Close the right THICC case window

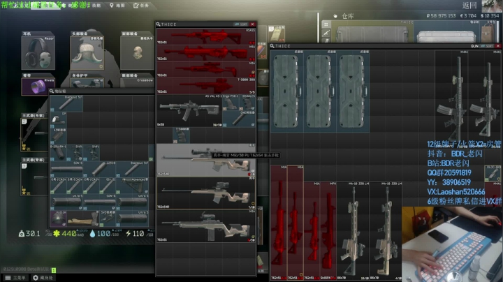click(x=498, y=46)
